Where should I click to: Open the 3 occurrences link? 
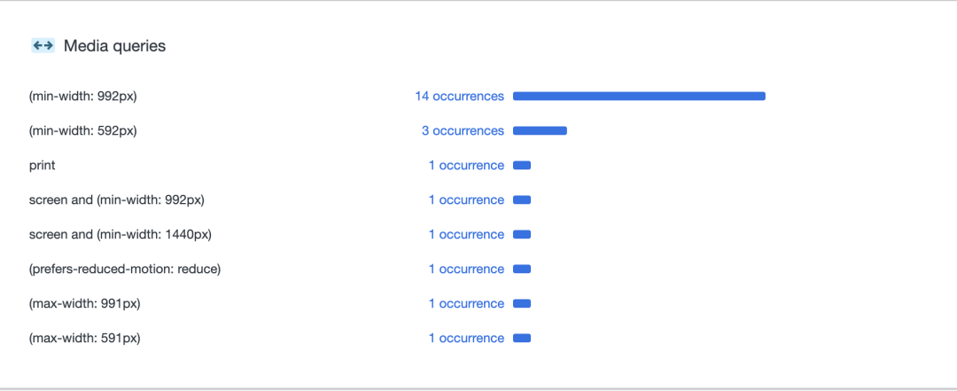coord(463,130)
